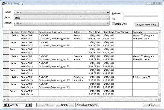Click the Help button
Image resolution: width=164 pixels, height=110 pixels.
click(x=45, y=105)
